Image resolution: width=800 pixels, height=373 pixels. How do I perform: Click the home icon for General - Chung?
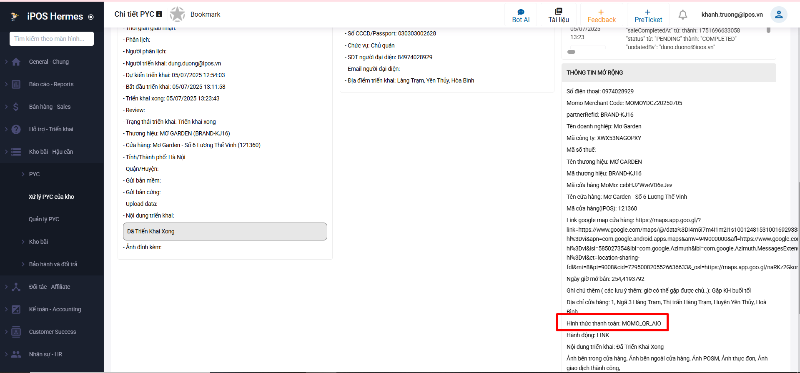[x=16, y=62]
